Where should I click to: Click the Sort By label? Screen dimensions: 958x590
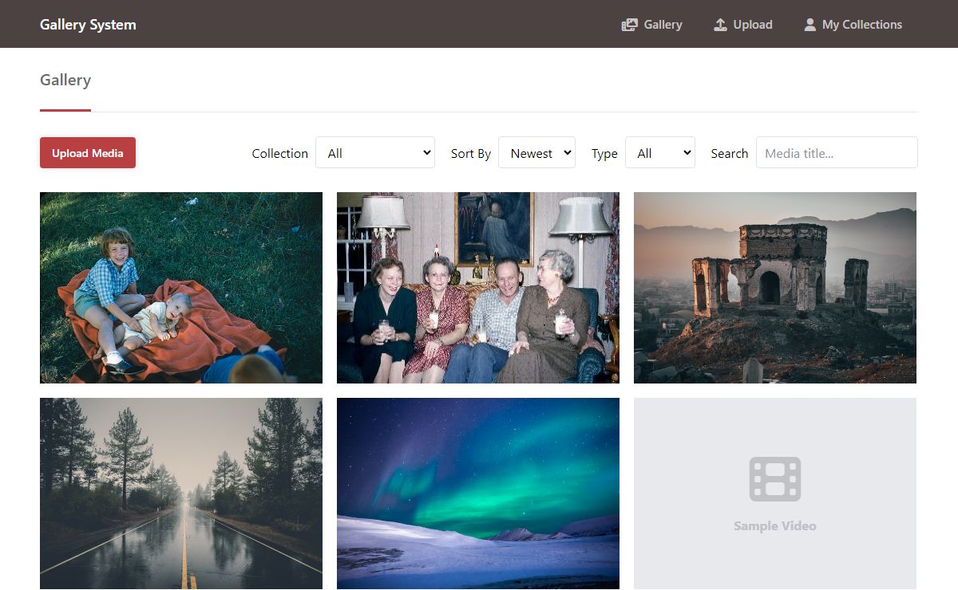(471, 153)
